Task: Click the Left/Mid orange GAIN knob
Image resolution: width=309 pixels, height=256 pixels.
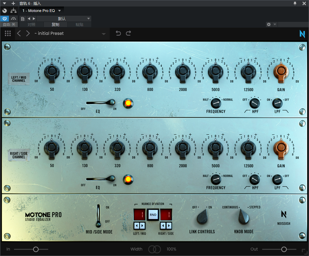Action: coord(281,72)
